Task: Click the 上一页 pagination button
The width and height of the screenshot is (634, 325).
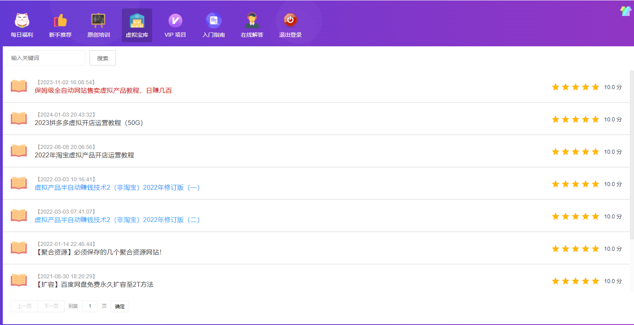Action: click(24, 306)
